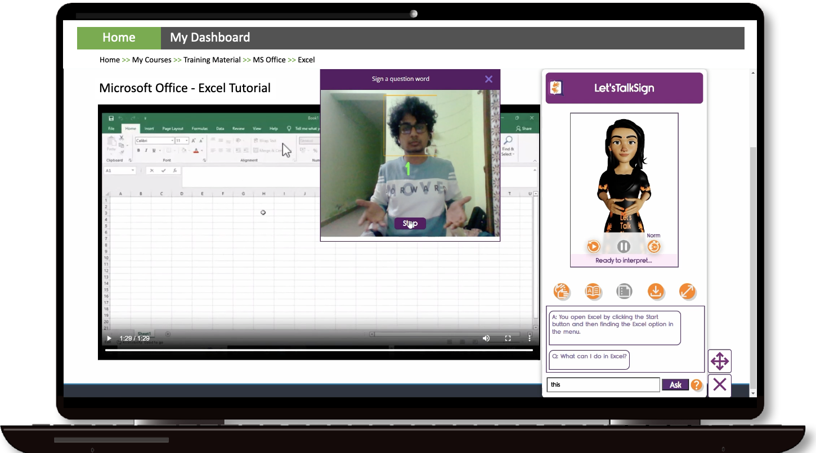Image resolution: width=816 pixels, height=453 pixels.
Task: Select the Excel Home ribbon tab
Action: click(131, 129)
